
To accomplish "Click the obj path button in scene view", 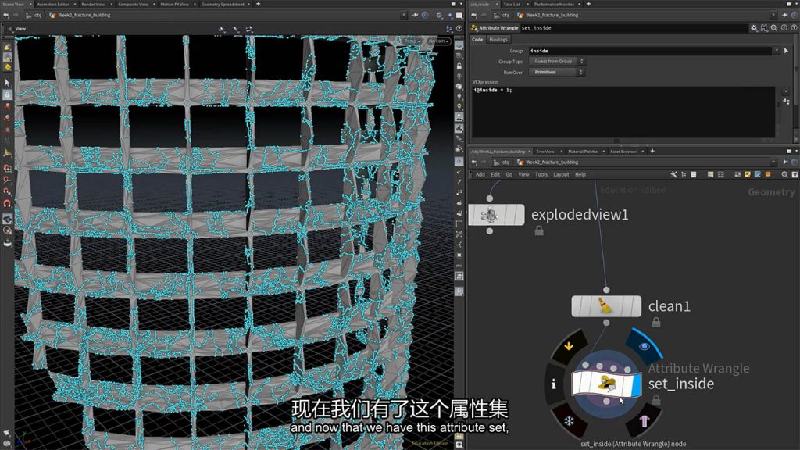I will click(34, 16).
